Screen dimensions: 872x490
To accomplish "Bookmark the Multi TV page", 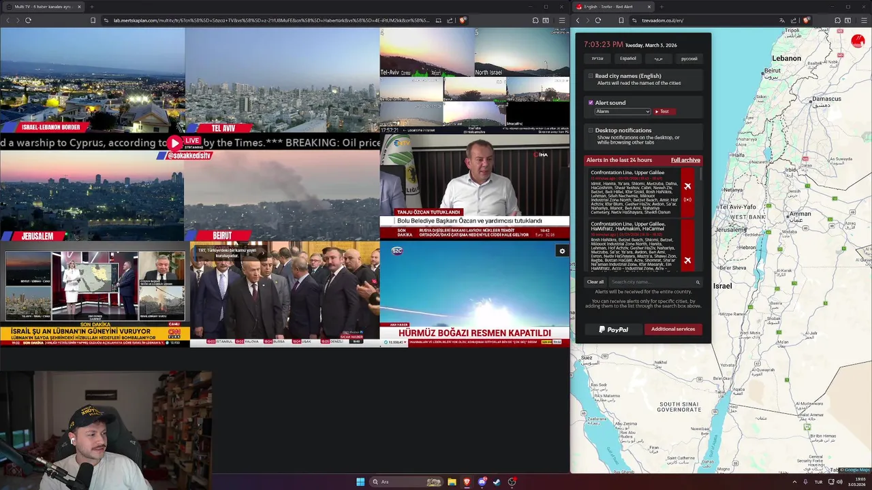I will tap(93, 20).
